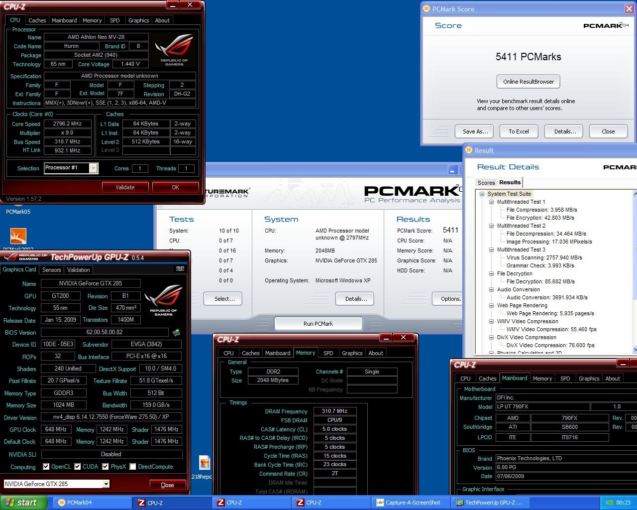Click 5411 PCMarks score text
This screenshot has width=637, height=510.
[x=528, y=57]
